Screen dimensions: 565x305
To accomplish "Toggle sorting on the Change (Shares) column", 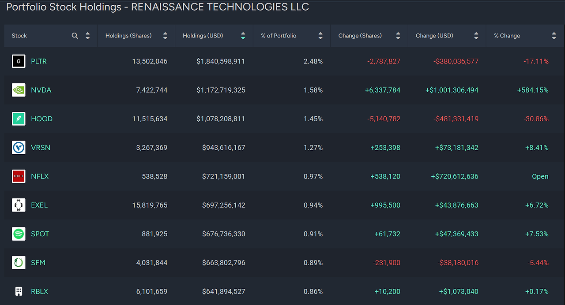I will (x=398, y=35).
